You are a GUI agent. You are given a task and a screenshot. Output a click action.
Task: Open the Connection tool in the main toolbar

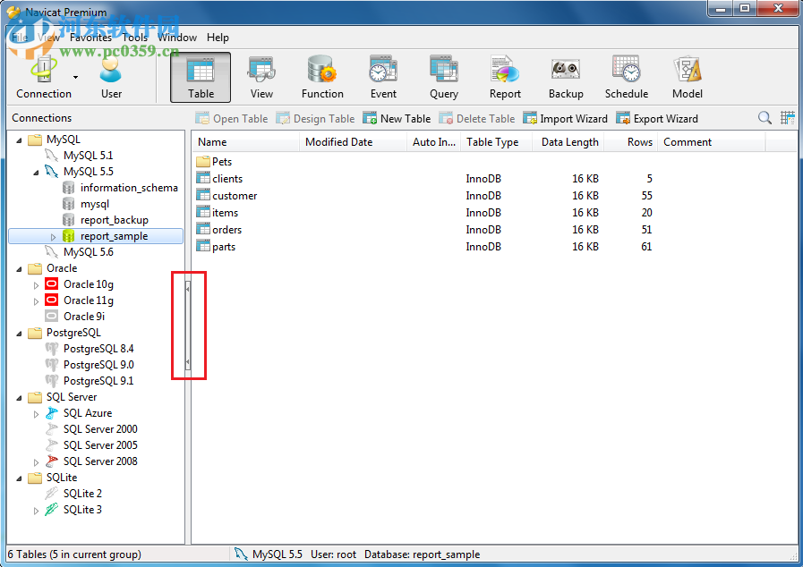click(44, 78)
